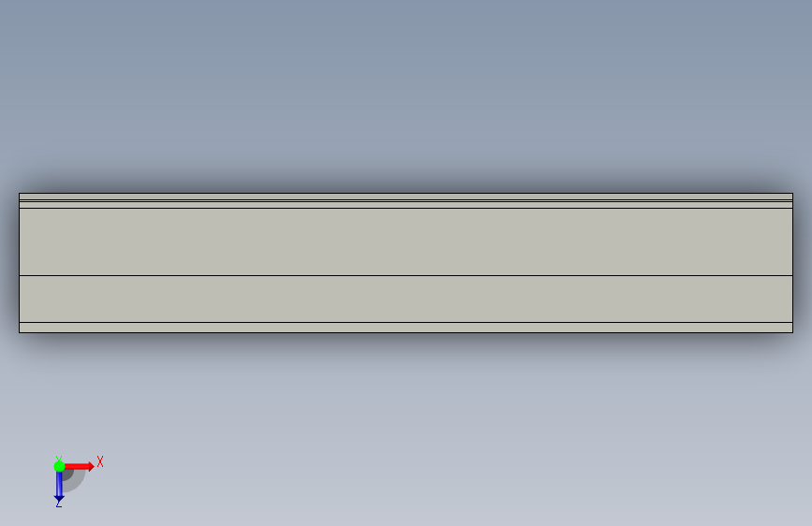Screen dimensions: 812x526
Task: Select the thin bottom strip face of model
Action: (406, 328)
